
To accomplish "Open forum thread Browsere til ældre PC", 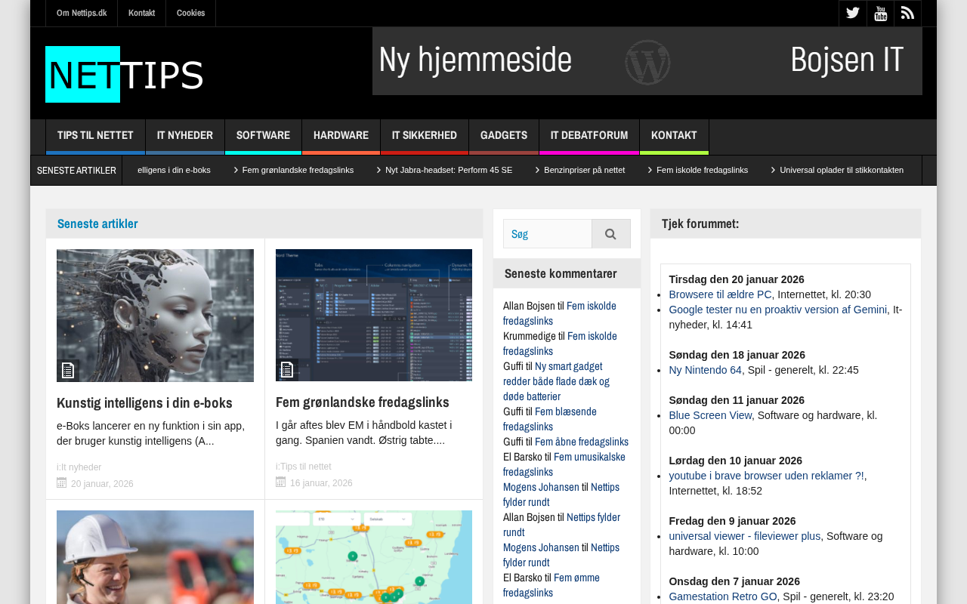I will click(x=721, y=294).
